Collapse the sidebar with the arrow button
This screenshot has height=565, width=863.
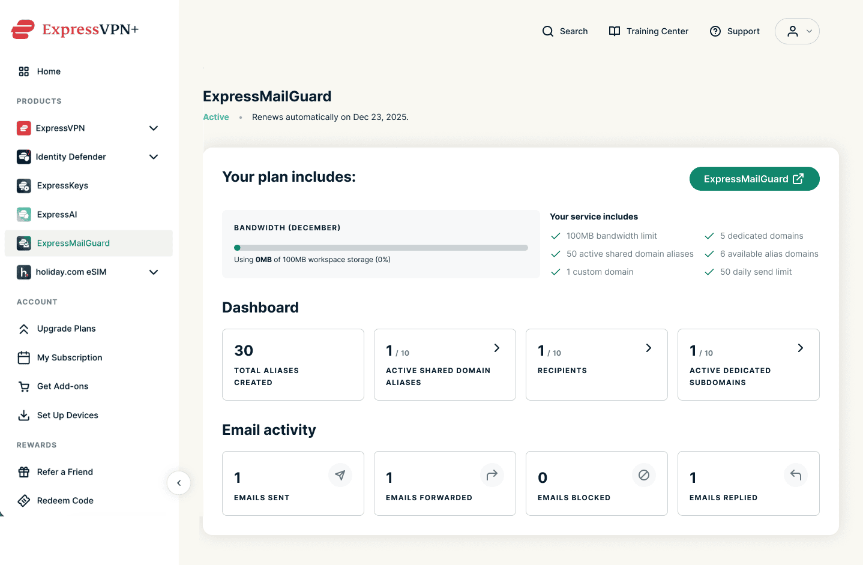(x=179, y=483)
